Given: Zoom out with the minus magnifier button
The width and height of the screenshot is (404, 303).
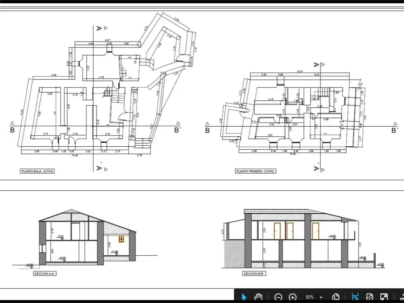Looking at the screenshot, I should tap(278, 297).
